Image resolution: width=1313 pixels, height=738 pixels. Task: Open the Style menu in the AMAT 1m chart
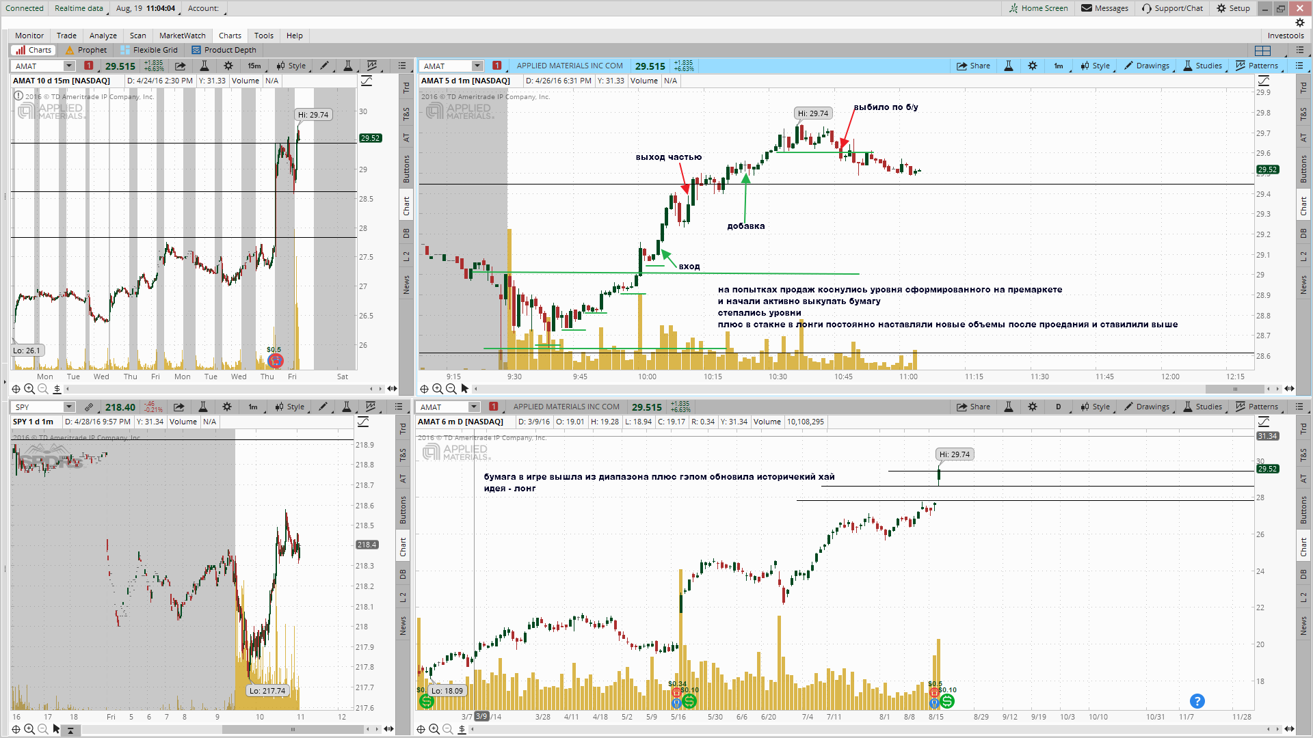pos(1096,66)
